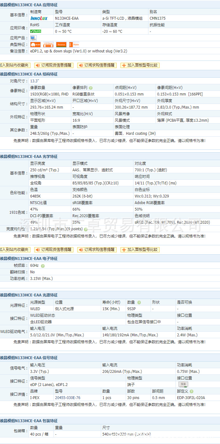Click the 背面 interface position image
The width and height of the screenshot is (220, 444).
(x=183, y=384)
